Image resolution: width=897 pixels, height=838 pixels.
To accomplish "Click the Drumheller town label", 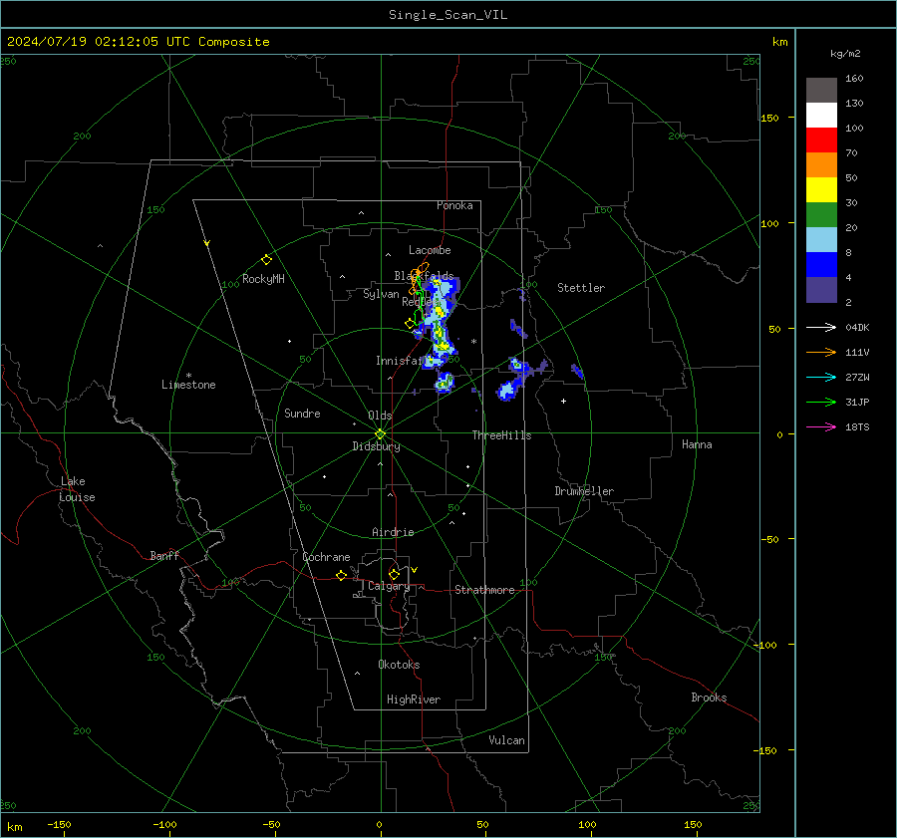I will coord(584,491).
